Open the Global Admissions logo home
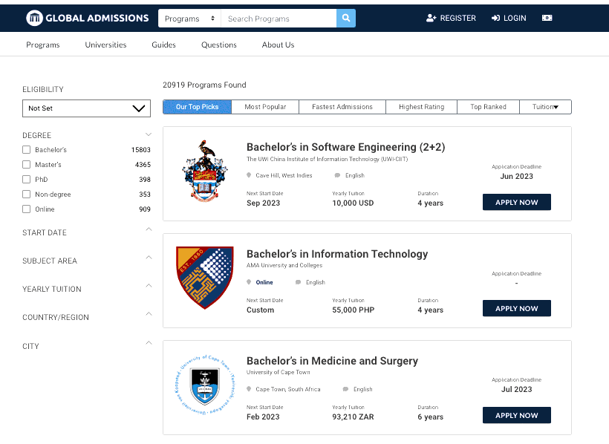This screenshot has width=609, height=444. coord(88,18)
